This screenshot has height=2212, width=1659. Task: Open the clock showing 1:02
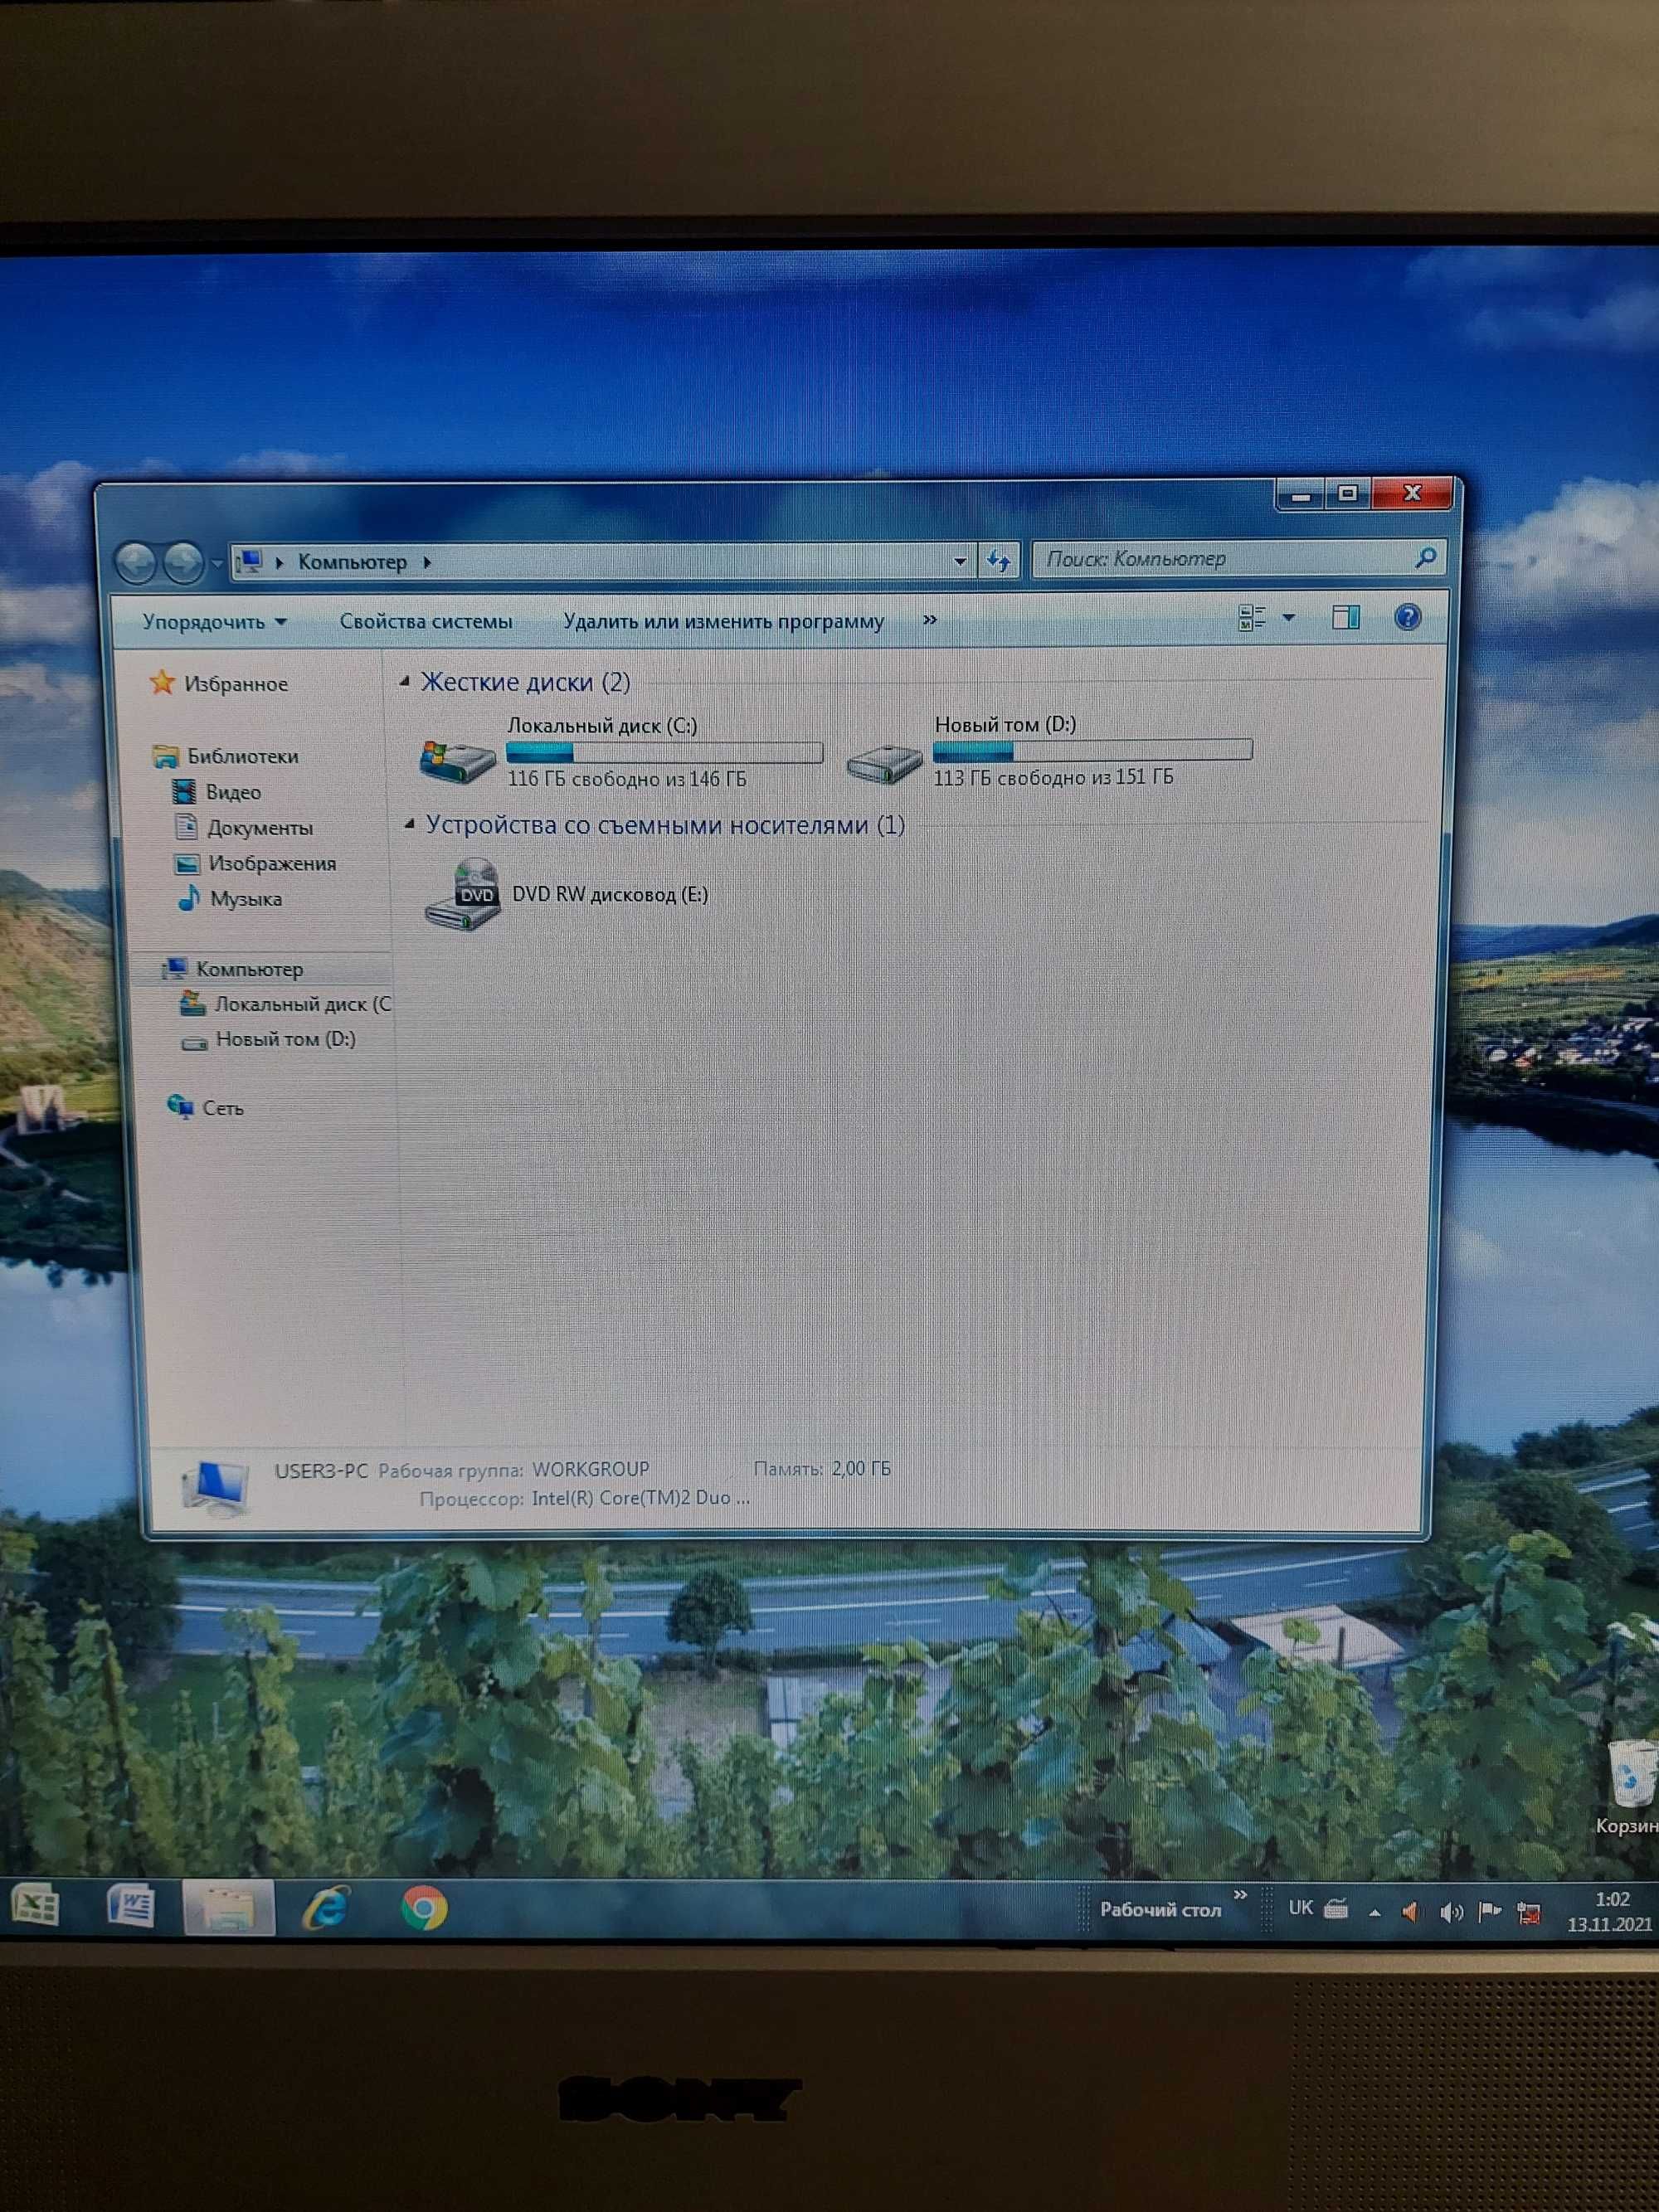(1610, 1911)
